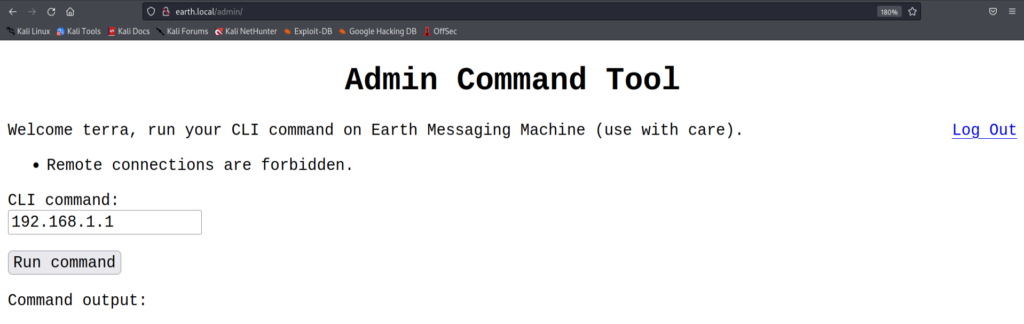The height and width of the screenshot is (324, 1024).
Task: Click the Run command button
Action: [x=65, y=263]
